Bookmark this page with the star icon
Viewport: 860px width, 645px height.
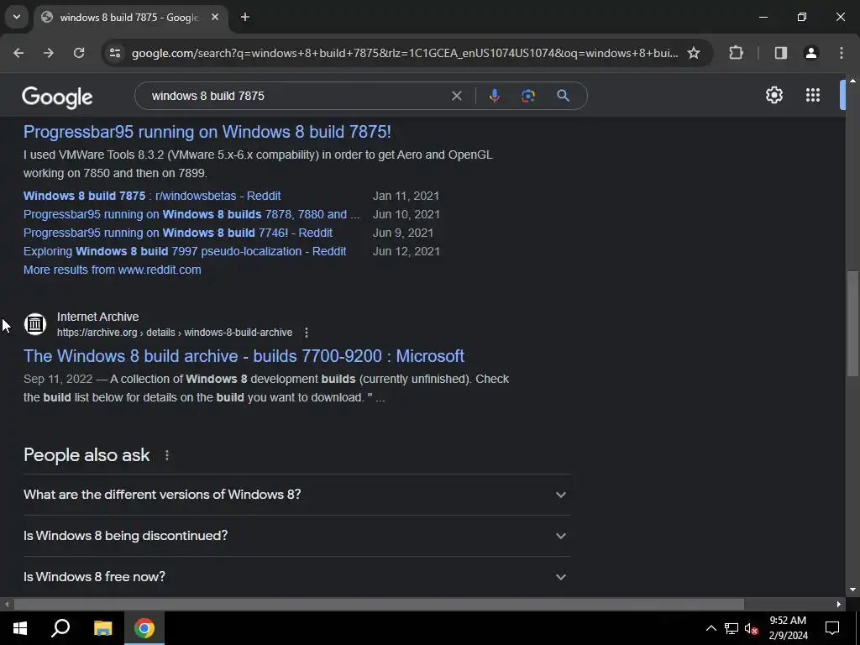pyautogui.click(x=694, y=53)
